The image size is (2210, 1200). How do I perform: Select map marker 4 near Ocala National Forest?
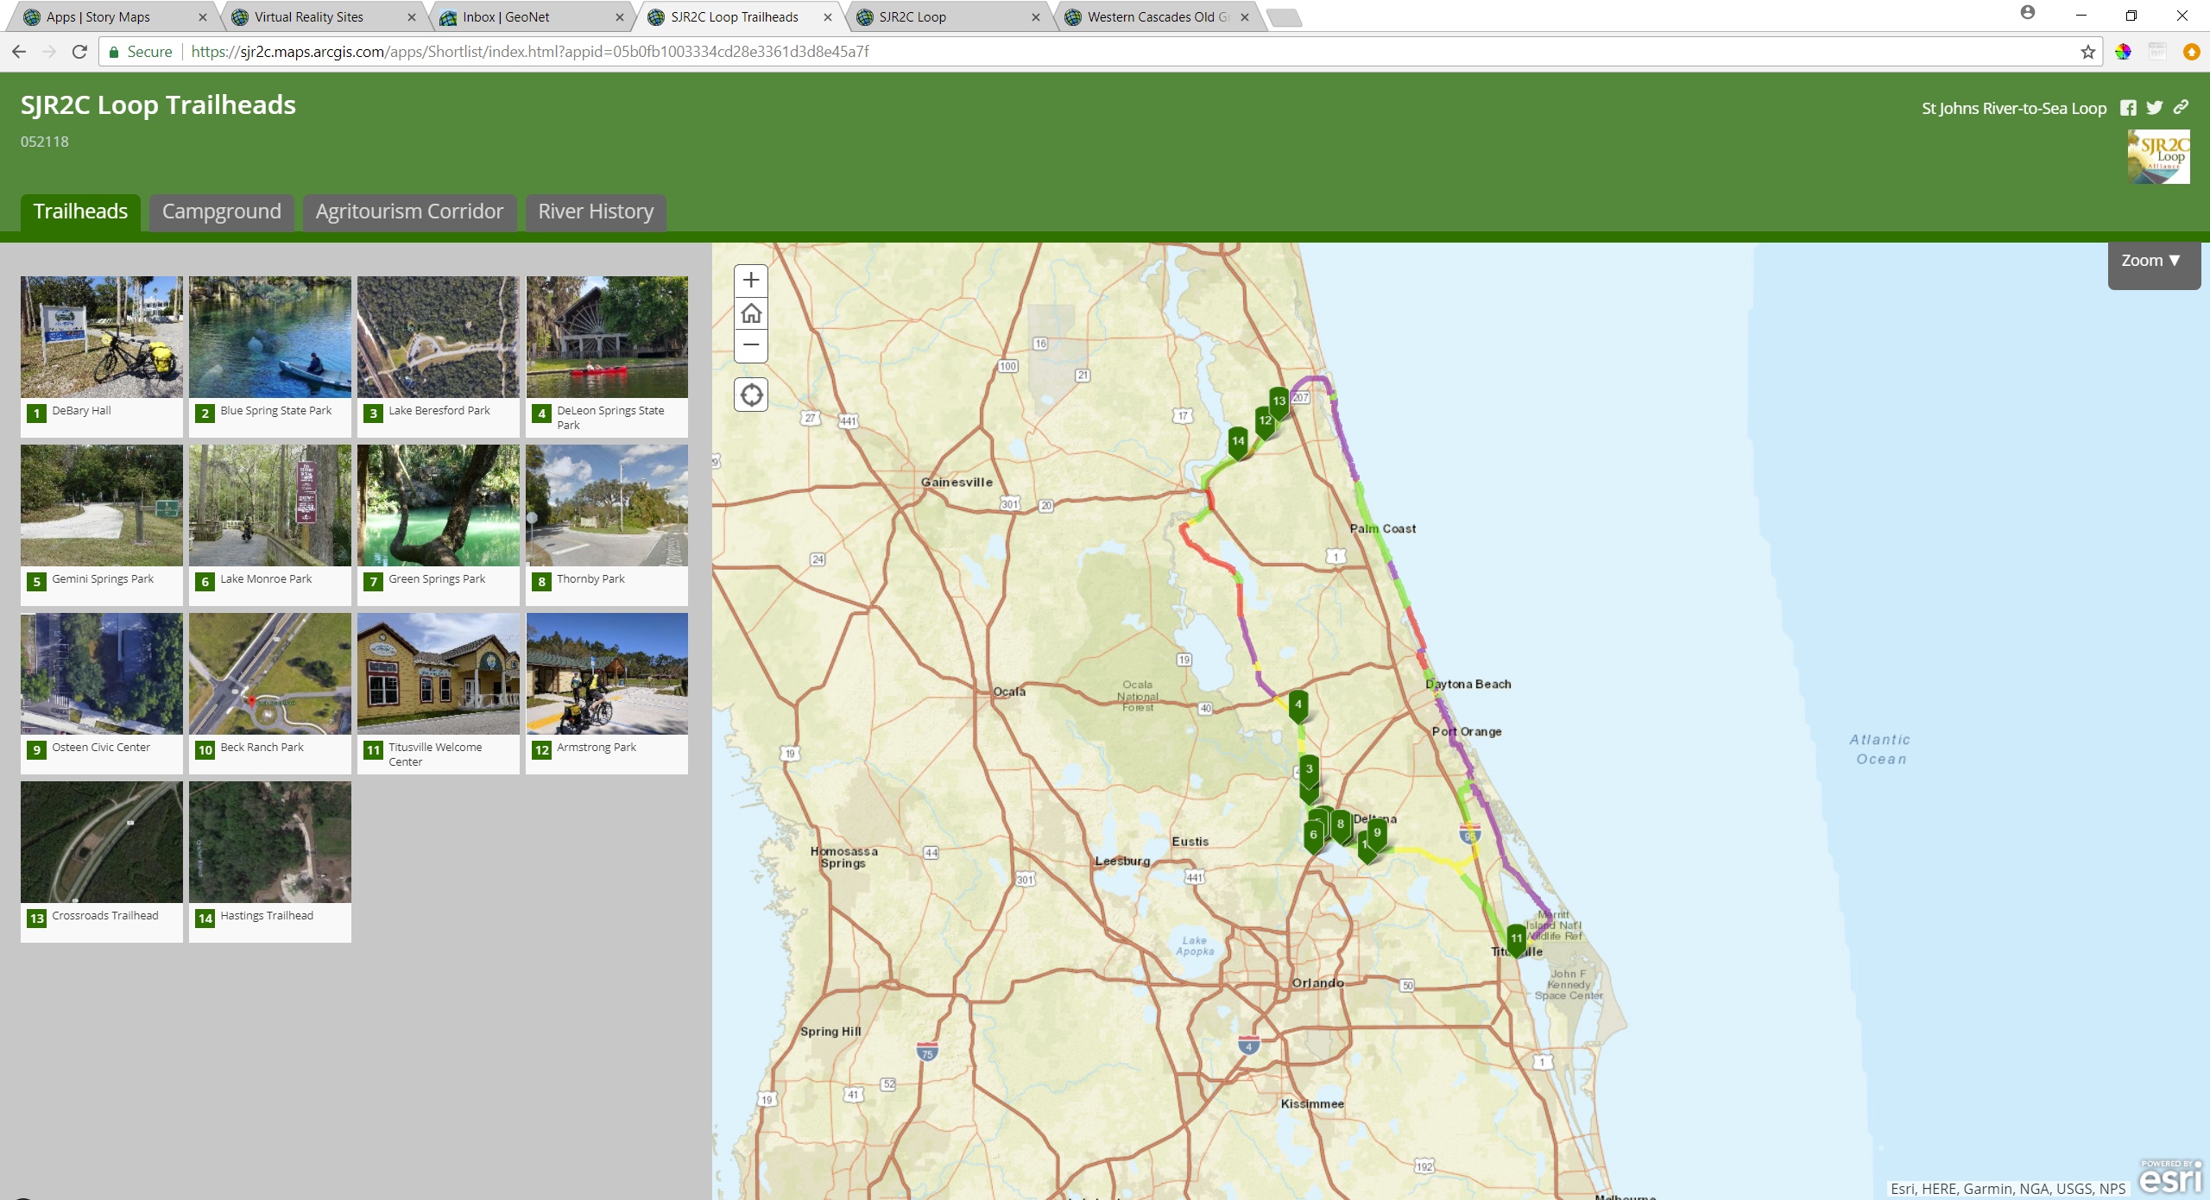[1298, 704]
